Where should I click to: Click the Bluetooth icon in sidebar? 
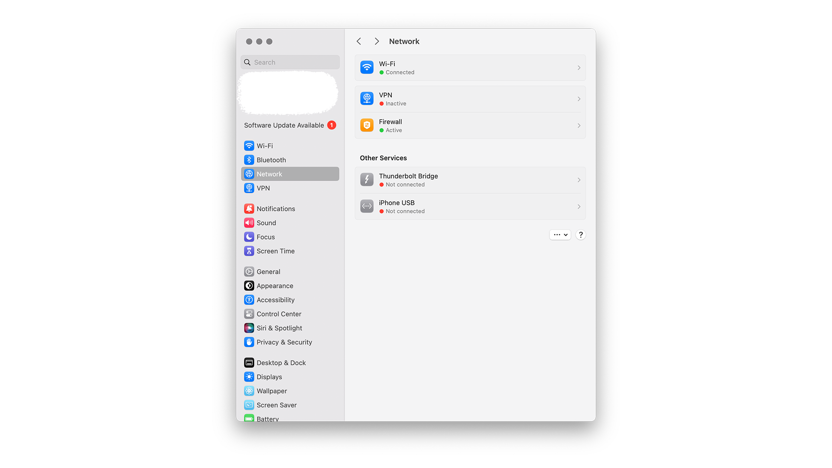click(x=249, y=159)
